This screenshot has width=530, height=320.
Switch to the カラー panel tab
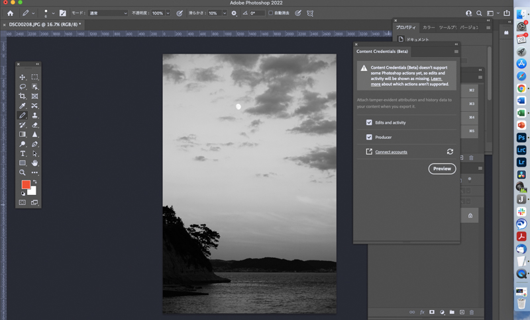pyautogui.click(x=429, y=27)
